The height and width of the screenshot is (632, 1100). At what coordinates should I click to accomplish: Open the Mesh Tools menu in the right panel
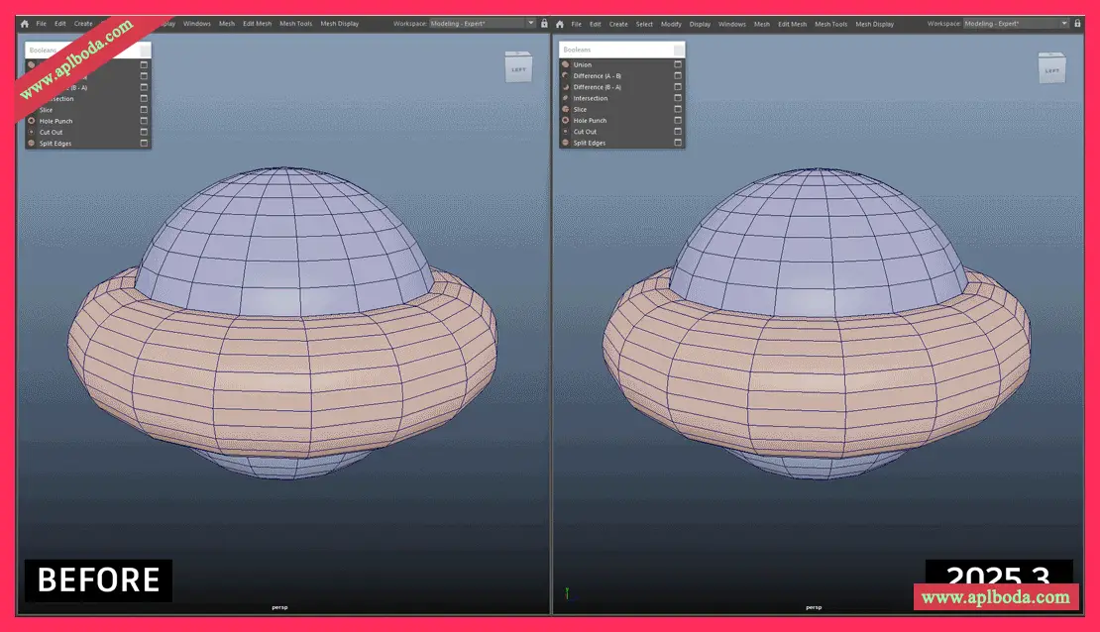[830, 24]
